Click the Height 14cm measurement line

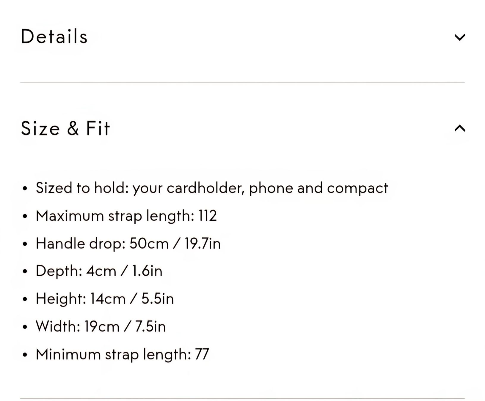105,299
